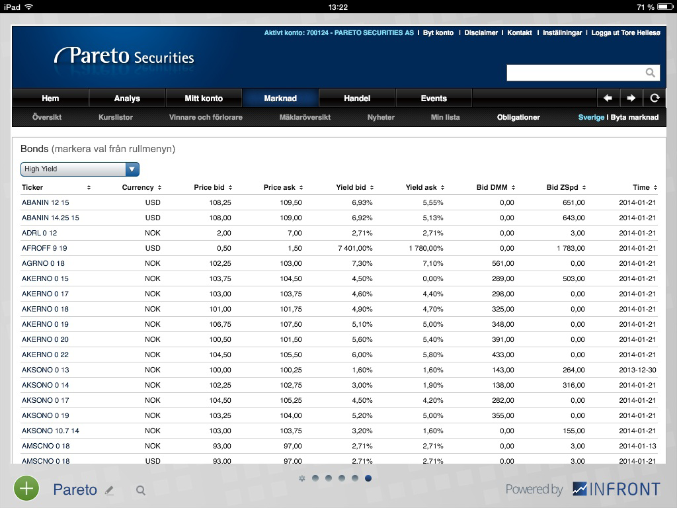Sort by Price bid column
Viewport: 677px width, 508px height.
pos(230,187)
